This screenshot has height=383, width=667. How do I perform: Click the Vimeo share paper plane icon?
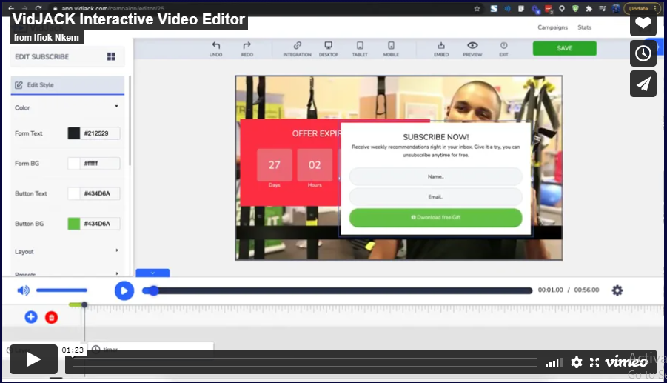pos(643,84)
